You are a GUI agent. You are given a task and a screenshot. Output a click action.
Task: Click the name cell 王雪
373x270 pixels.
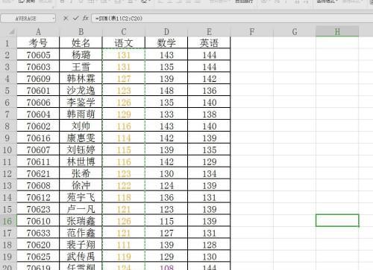81,67
